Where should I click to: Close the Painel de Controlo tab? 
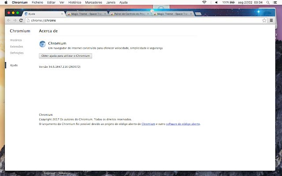coord(148,14)
